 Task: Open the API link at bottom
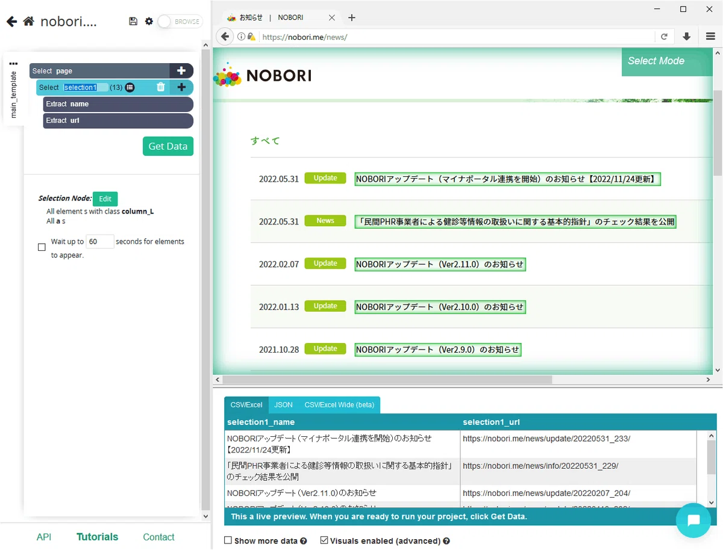(x=44, y=537)
